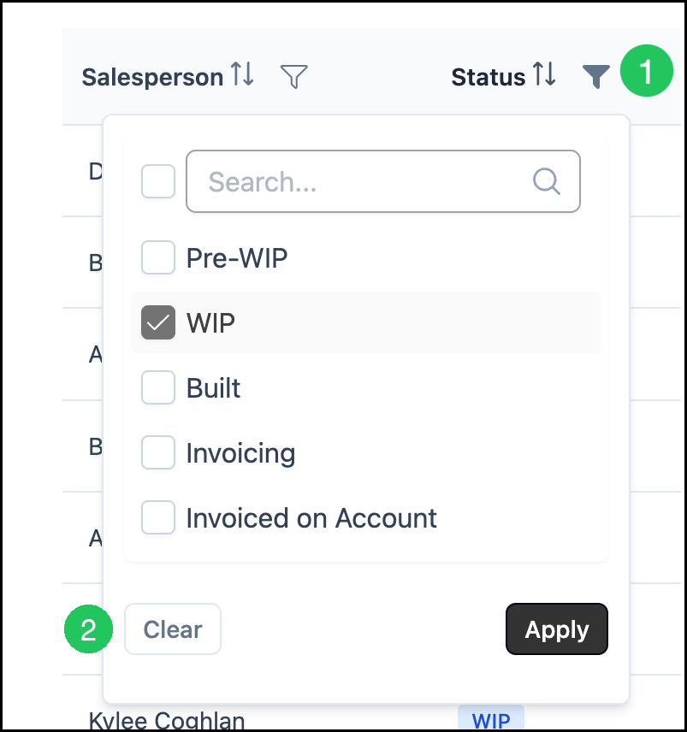687x732 pixels.
Task: Click the Status column header text
Action: coord(488,77)
